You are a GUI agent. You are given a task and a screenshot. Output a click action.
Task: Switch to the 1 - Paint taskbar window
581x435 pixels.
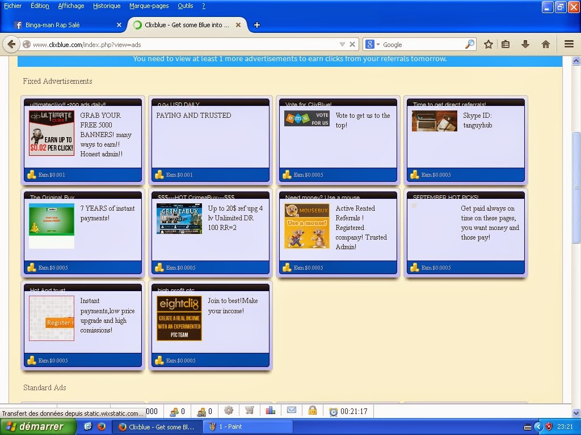247,427
